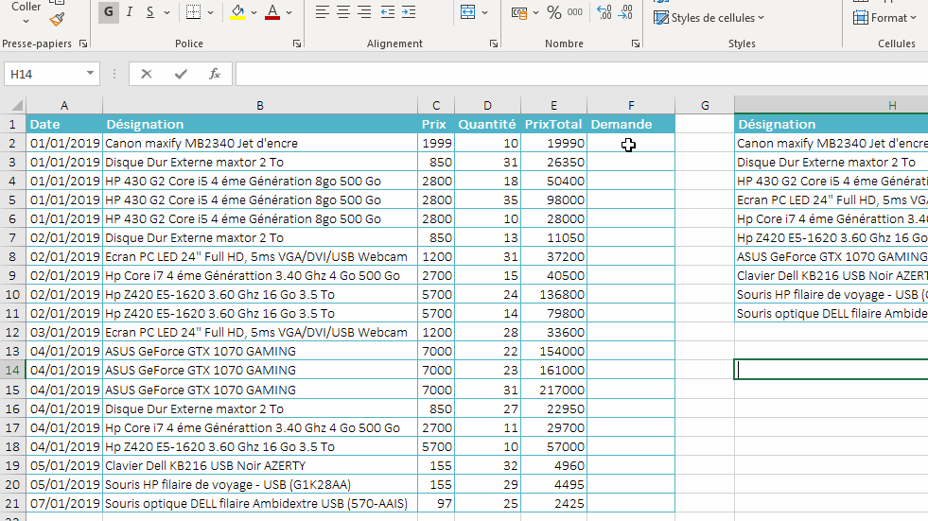Screen dimensions: 928x521
Task: Decrease indent
Action: tap(388, 12)
